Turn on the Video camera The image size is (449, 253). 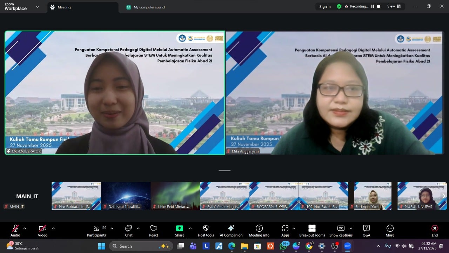click(42, 231)
